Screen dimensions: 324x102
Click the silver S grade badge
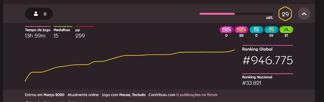click(256, 30)
